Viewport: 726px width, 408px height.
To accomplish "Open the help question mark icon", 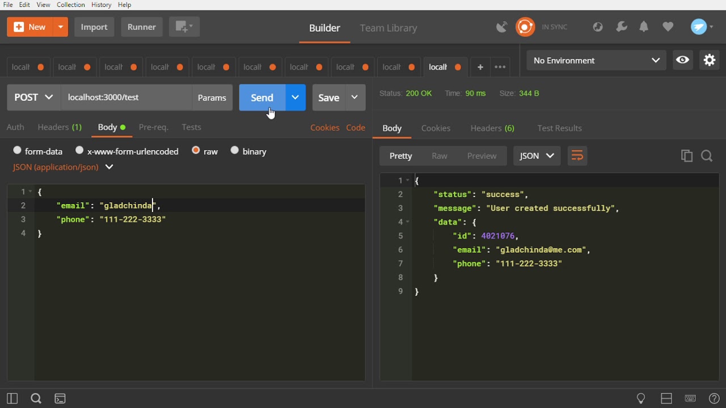I will tap(715, 398).
